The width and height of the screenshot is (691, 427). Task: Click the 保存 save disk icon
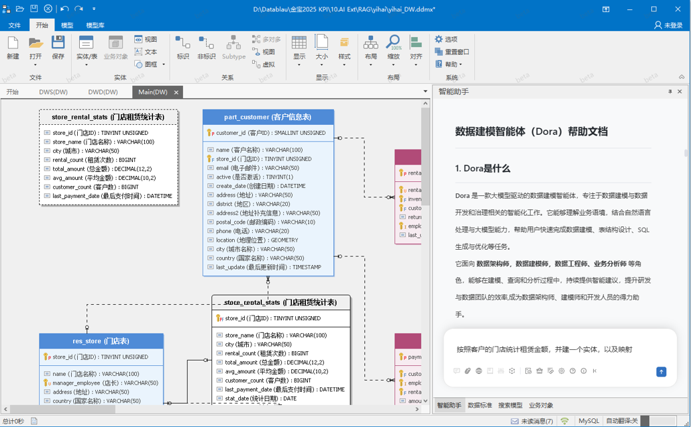[x=58, y=43]
